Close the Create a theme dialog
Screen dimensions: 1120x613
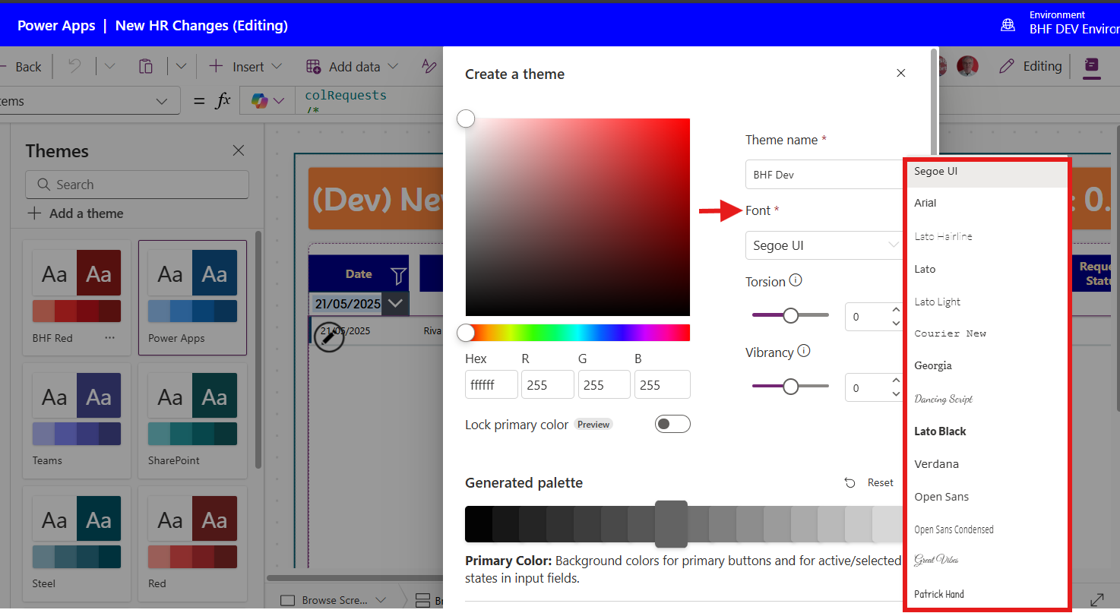901,73
